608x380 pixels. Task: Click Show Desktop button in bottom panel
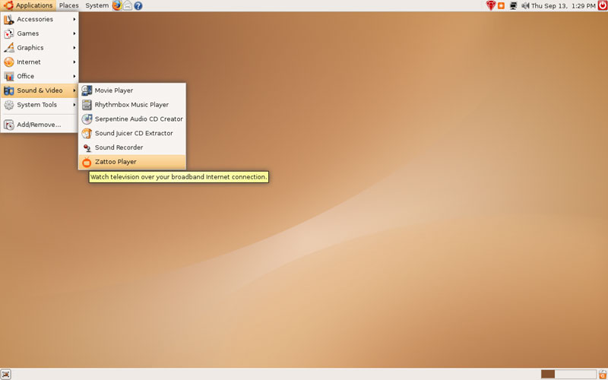tap(6, 374)
